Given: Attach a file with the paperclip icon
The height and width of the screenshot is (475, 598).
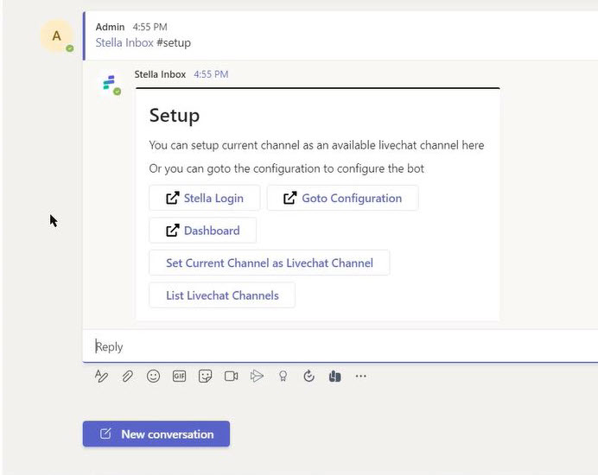Looking at the screenshot, I should [127, 377].
